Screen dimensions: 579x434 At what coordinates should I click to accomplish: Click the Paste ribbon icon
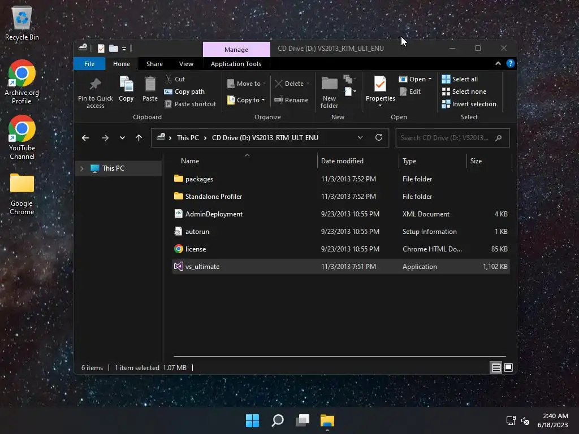(x=150, y=89)
